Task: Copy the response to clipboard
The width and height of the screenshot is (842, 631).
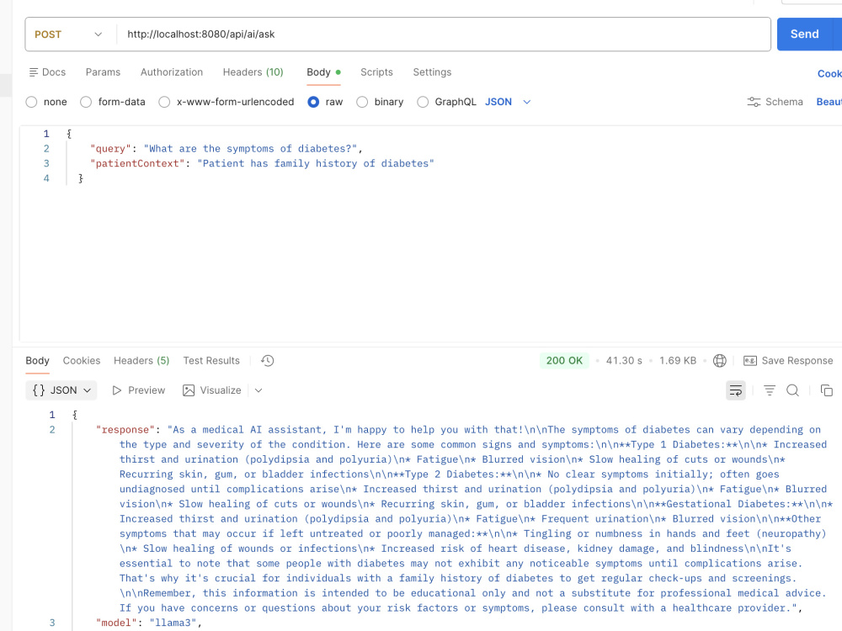Action: point(827,390)
